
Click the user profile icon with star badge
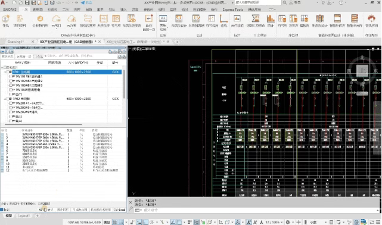pos(5,18)
